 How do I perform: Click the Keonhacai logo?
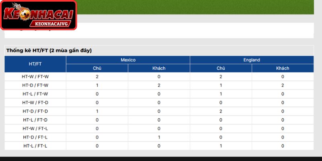(x=38, y=15)
